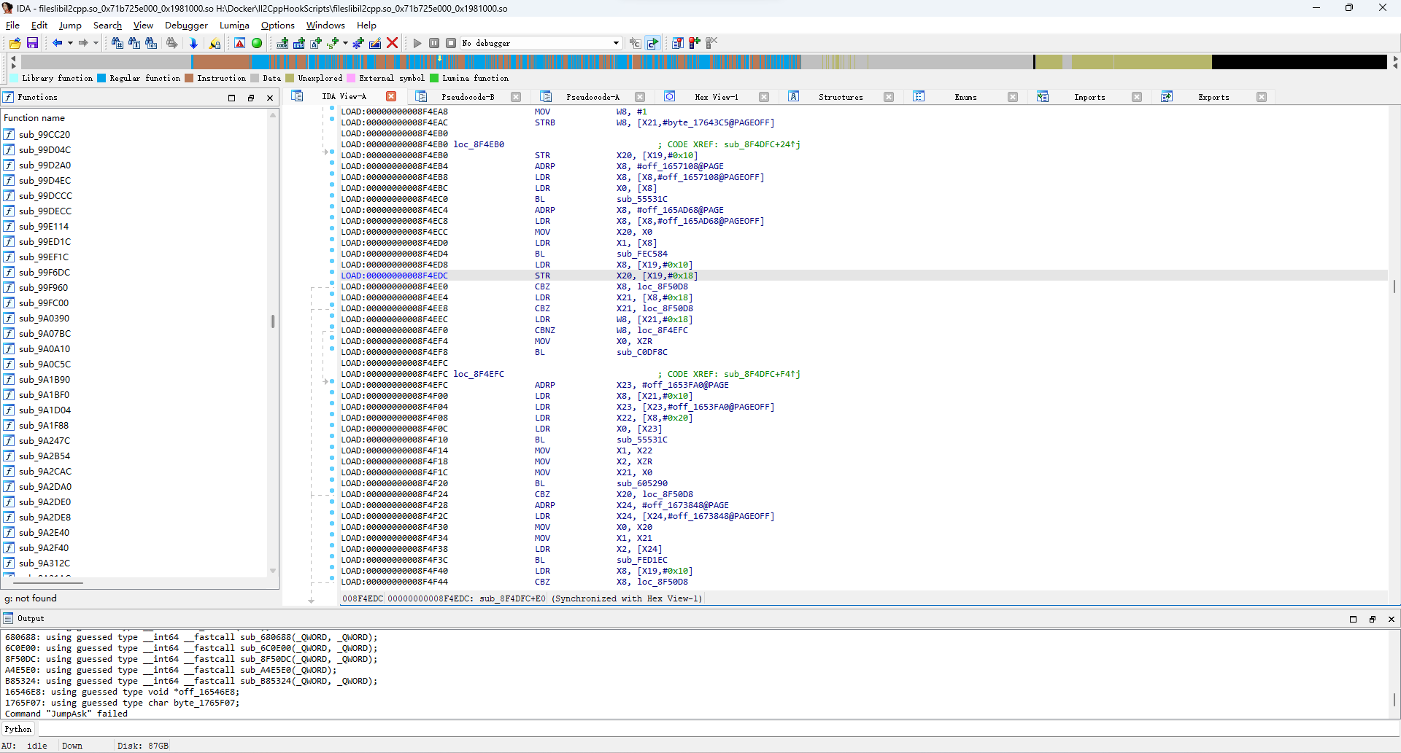Click the blue star array icon
The image size is (1401, 753).
pos(358,43)
